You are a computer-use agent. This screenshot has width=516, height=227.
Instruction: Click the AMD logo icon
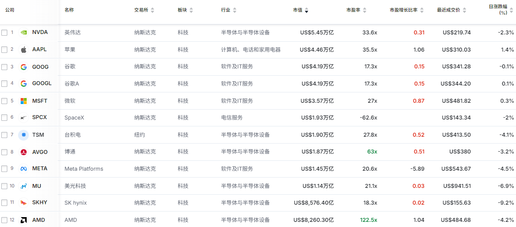(24, 220)
